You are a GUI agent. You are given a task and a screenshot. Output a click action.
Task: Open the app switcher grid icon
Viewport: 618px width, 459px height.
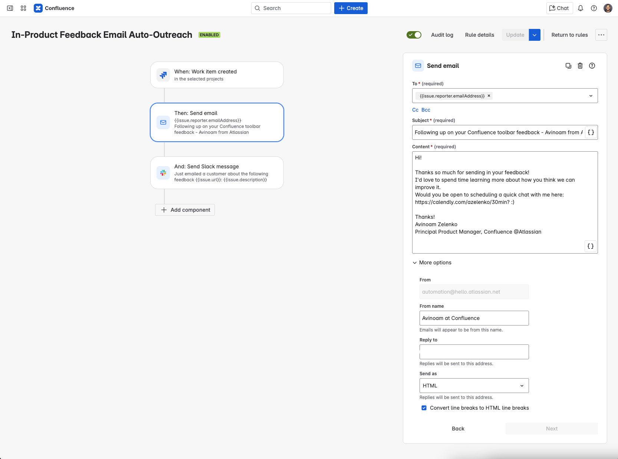click(x=23, y=8)
